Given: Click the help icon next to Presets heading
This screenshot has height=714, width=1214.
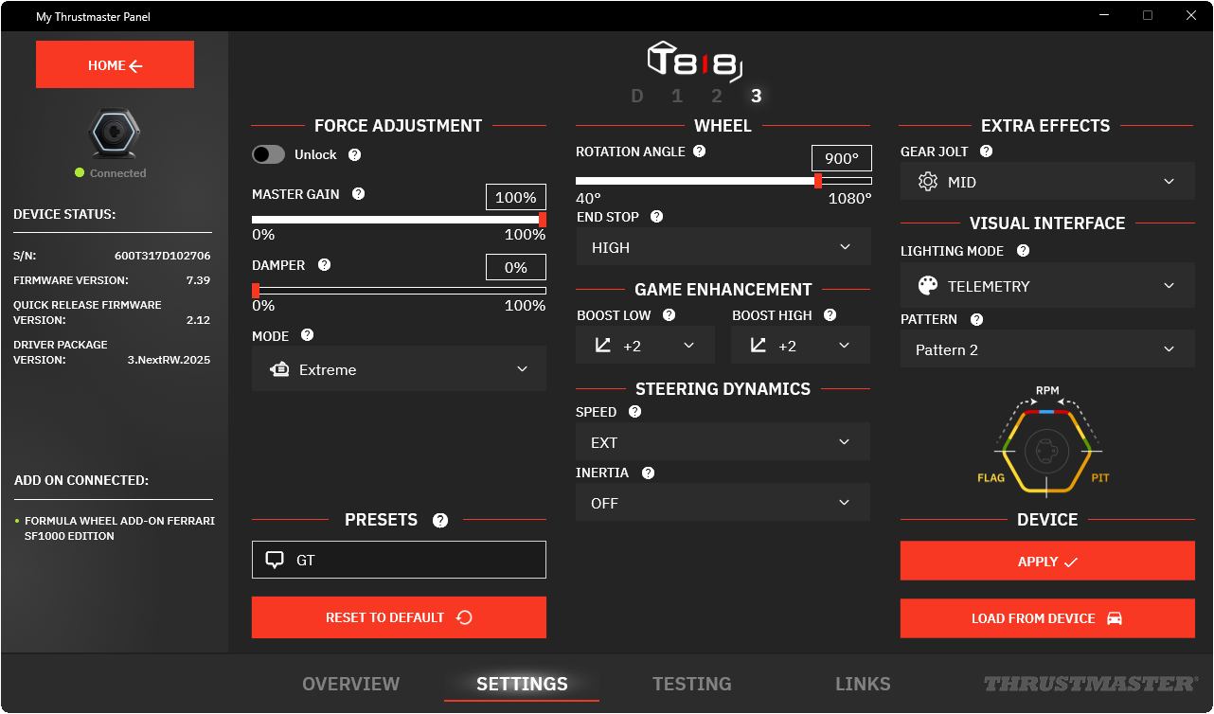Looking at the screenshot, I should coord(439,520).
